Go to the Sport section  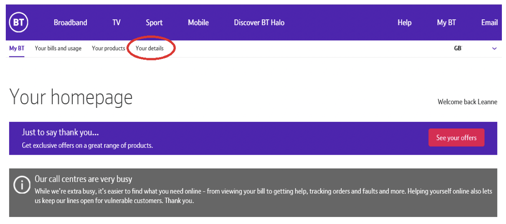154,23
